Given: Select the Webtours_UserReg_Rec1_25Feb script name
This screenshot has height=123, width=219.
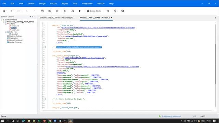Looking at the screenshot, I should click(x=21, y=22).
